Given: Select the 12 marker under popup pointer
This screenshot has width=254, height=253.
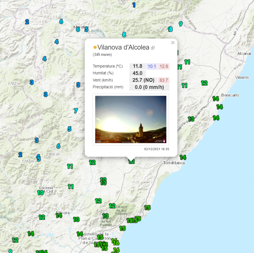Looking at the screenshot, I should 131,162.
